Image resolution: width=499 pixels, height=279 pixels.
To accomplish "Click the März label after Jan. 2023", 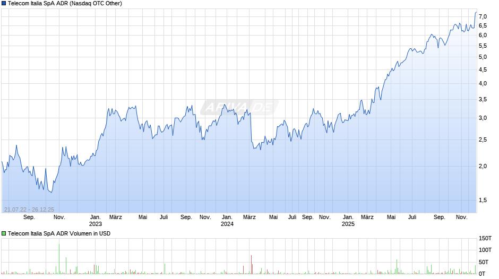I will pyautogui.click(x=116, y=217).
